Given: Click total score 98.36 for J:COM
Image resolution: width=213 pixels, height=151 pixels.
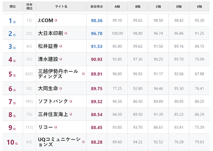Looking at the screenshot, I should click(x=97, y=21).
